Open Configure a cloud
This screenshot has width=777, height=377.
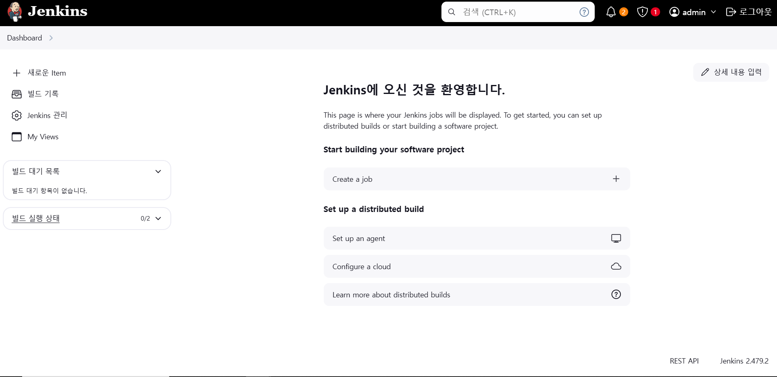477,266
